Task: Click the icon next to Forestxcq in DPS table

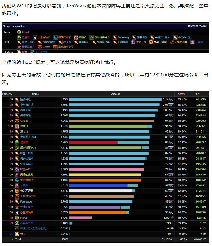Action: pos(17,202)
